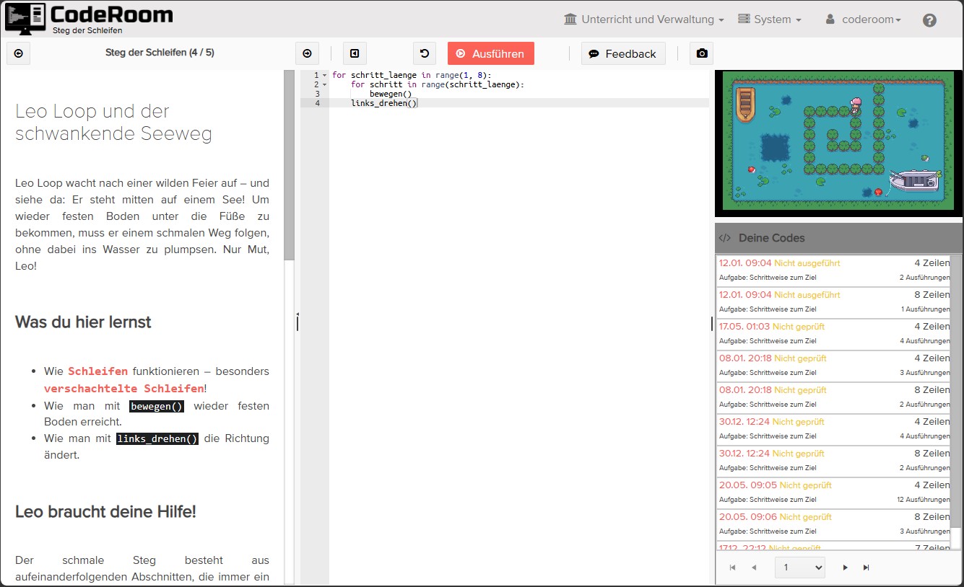The height and width of the screenshot is (587, 964).
Task: Run code with Ausführen button
Action: 490,53
